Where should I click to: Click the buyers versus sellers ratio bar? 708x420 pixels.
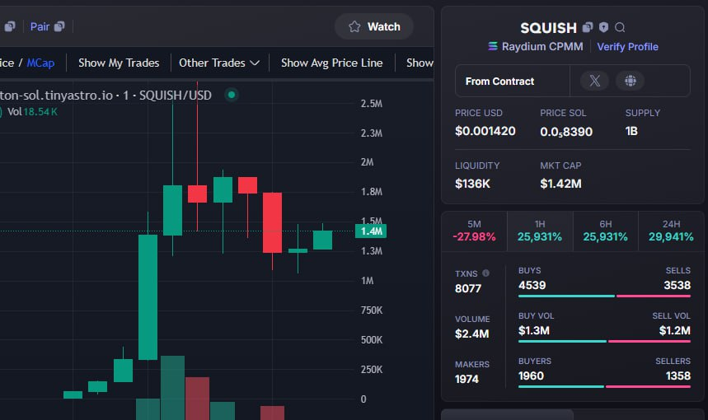[x=604, y=386]
